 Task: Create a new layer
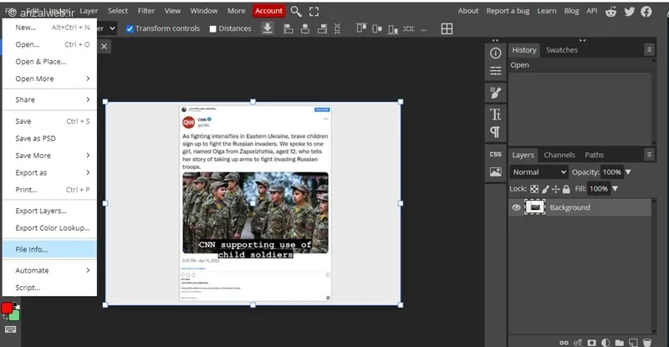pyautogui.click(x=633, y=342)
